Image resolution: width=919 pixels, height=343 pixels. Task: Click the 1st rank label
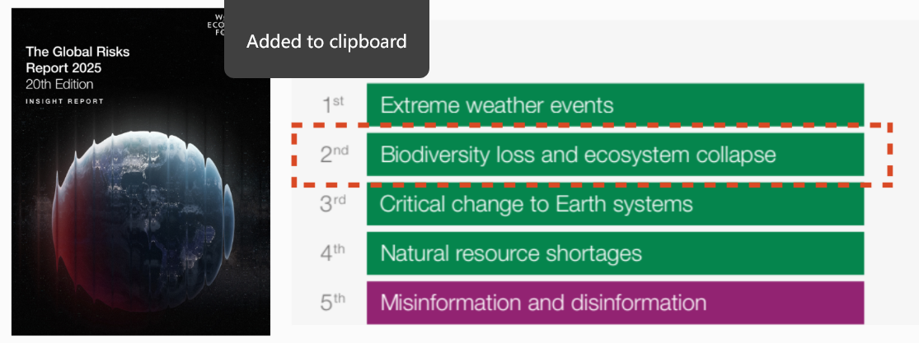(x=333, y=105)
